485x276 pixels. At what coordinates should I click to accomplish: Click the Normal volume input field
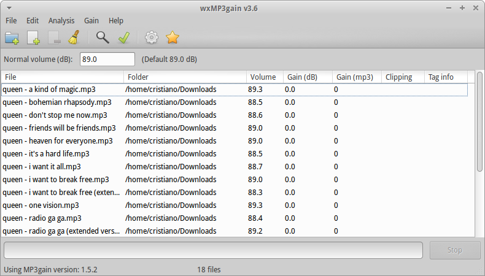(107, 59)
